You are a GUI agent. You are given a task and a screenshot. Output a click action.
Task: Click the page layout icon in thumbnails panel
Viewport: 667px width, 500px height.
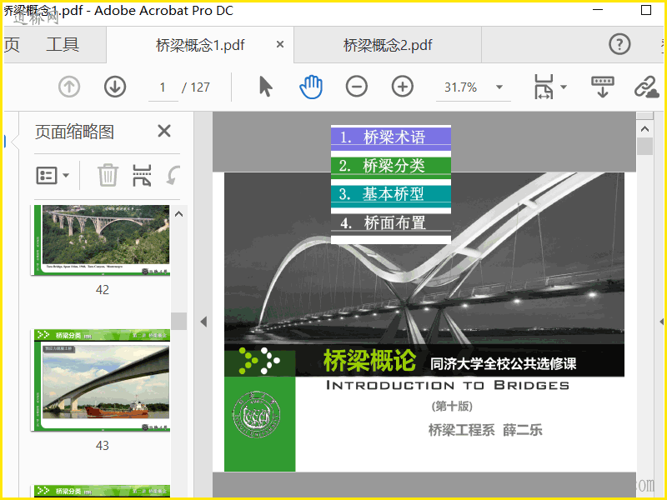pyautogui.click(x=142, y=175)
